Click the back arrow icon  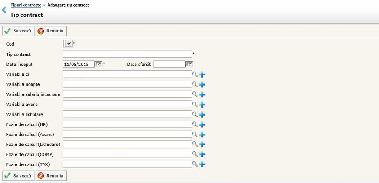coord(4,10)
